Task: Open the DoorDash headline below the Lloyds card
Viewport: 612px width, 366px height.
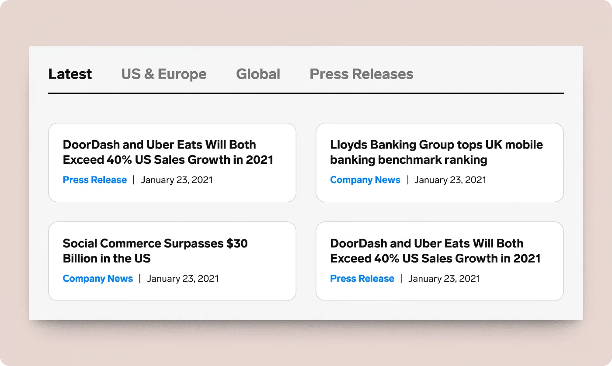Action: tap(435, 251)
